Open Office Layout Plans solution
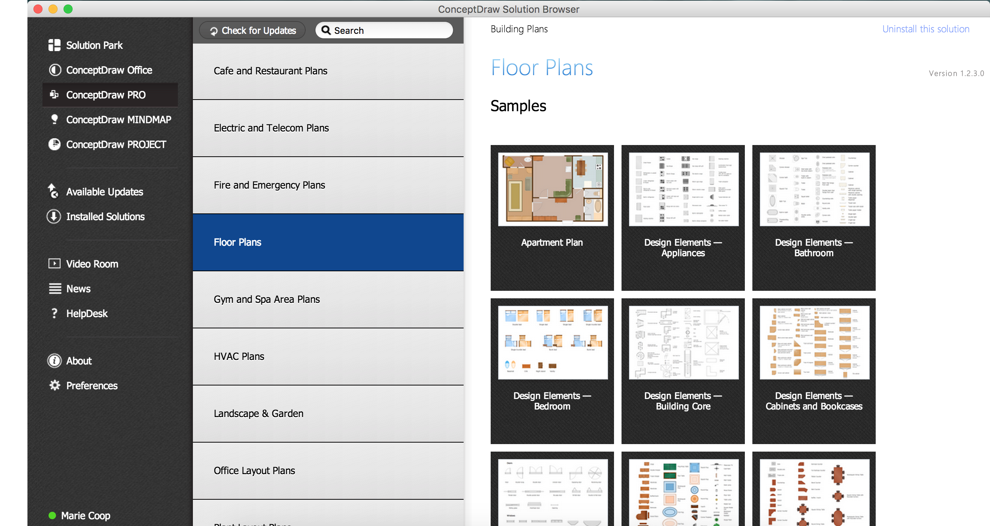 coord(328,471)
